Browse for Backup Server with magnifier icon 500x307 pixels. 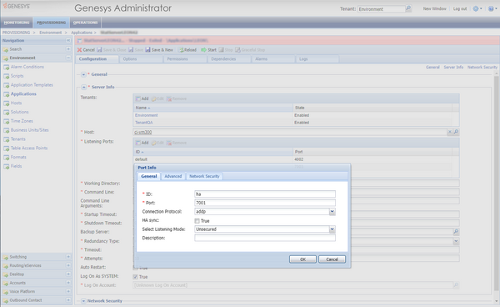tap(457, 232)
